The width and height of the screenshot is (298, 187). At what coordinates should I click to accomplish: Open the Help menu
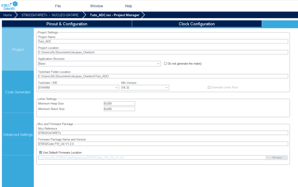click(129, 6)
